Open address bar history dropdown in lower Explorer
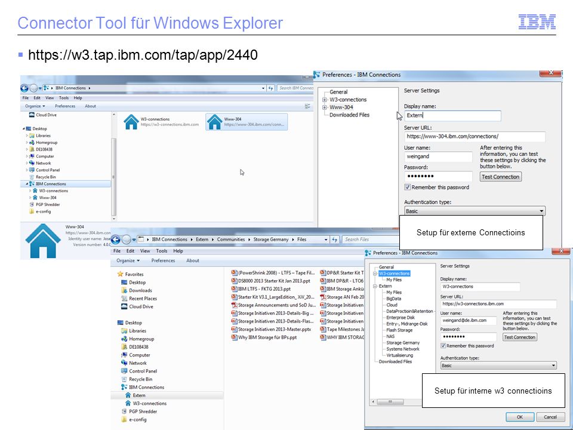This screenshot has width=573, height=430. pos(326,239)
